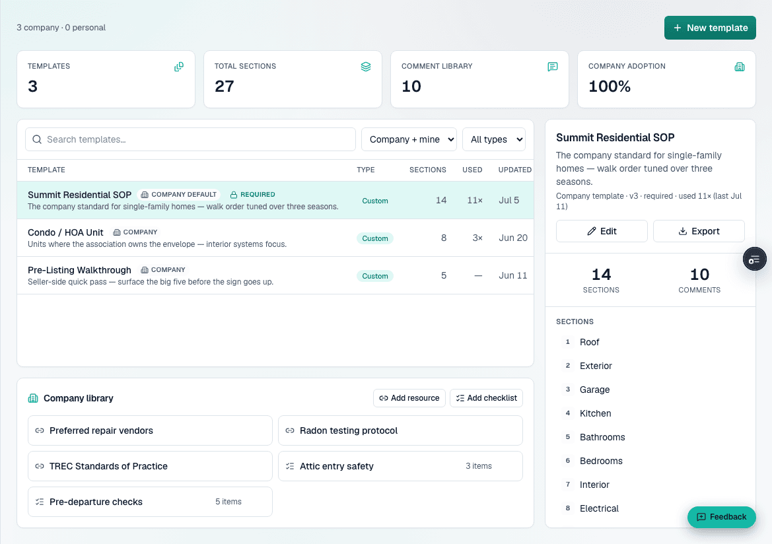The image size is (772, 544).
Task: Click the download icon in Export
Action: (x=682, y=231)
